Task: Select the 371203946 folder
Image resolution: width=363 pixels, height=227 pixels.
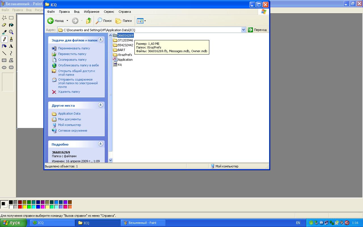Action: click(x=123, y=40)
